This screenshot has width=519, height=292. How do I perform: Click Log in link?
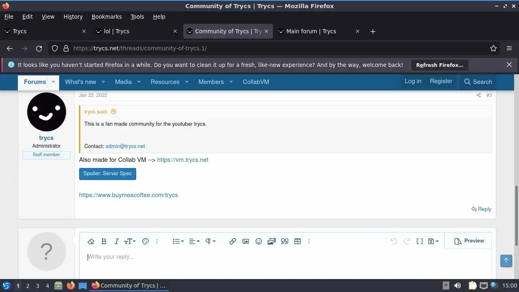click(x=413, y=81)
